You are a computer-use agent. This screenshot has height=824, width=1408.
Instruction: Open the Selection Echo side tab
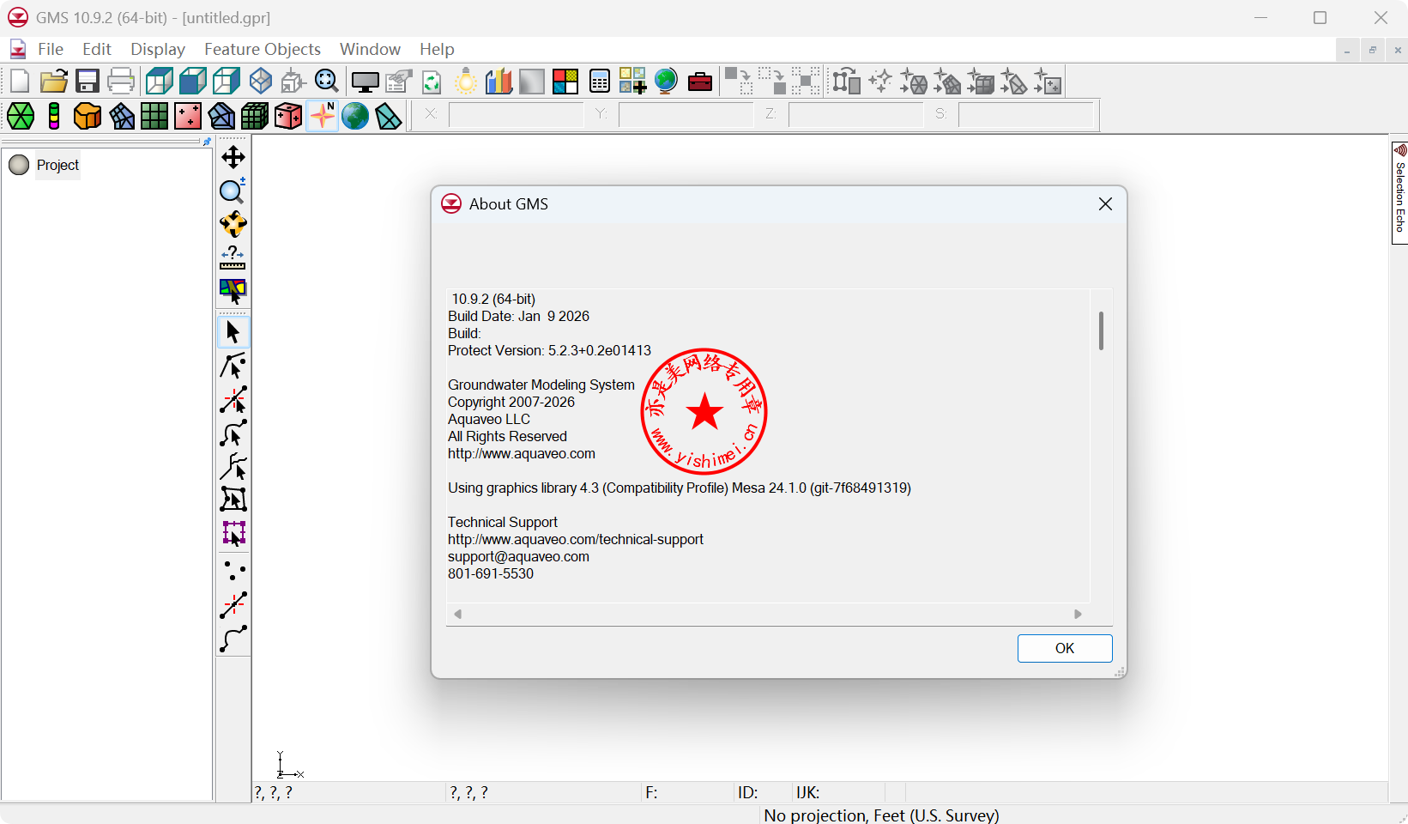pos(1399,193)
